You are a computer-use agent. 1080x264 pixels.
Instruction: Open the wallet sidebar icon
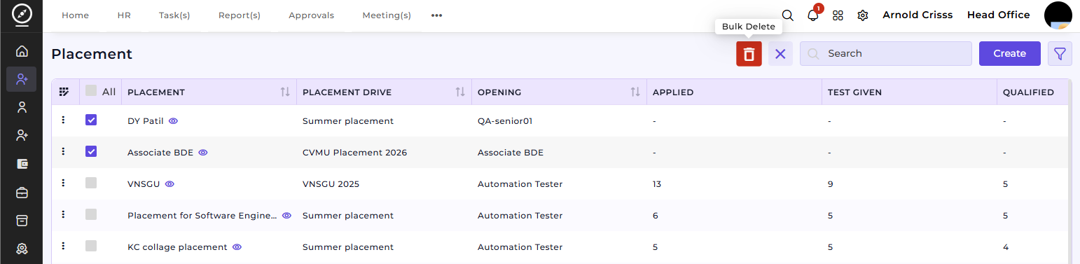(x=22, y=164)
